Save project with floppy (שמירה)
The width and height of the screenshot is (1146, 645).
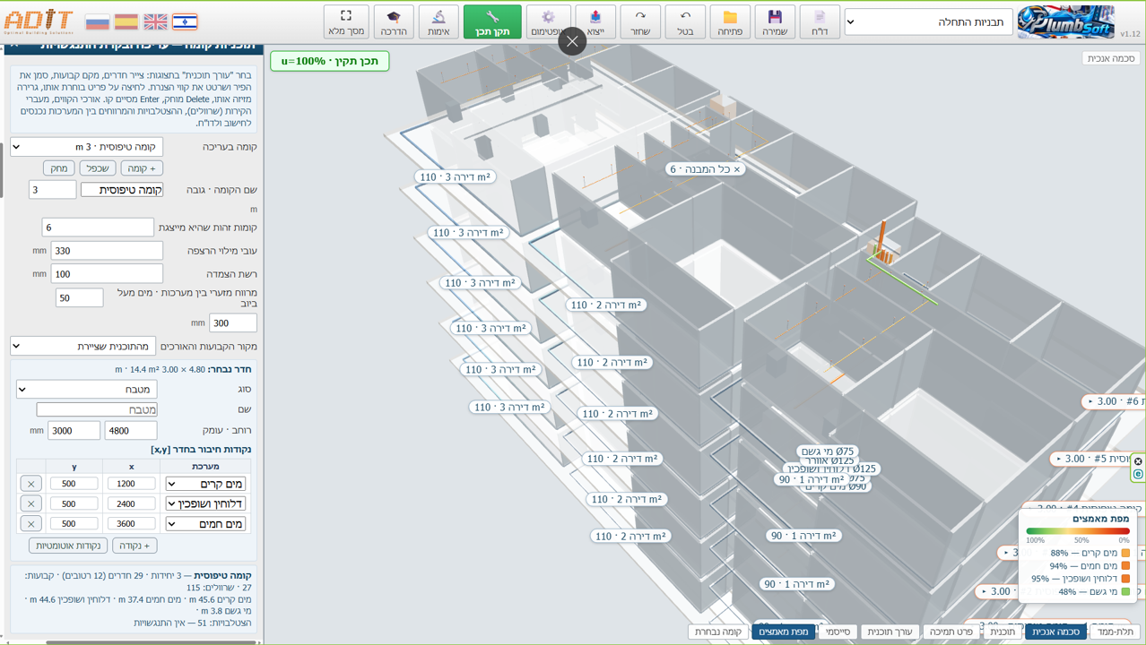pyautogui.click(x=775, y=21)
